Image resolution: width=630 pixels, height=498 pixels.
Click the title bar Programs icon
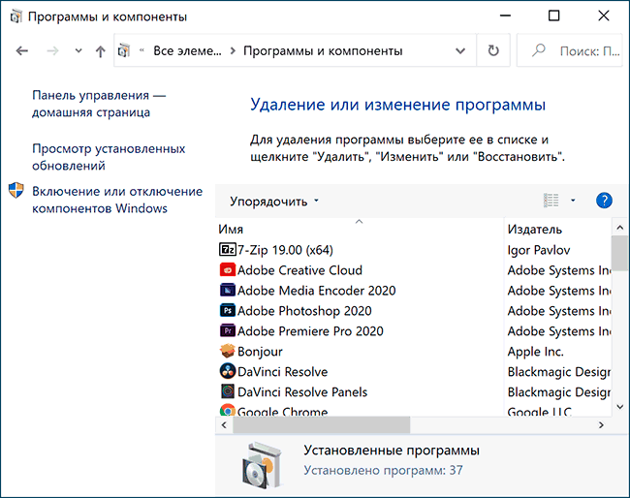[x=16, y=16]
